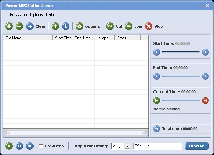This screenshot has width=214, height=155.
Task: Increase Start Time with right arrow
Action: click(x=205, y=52)
